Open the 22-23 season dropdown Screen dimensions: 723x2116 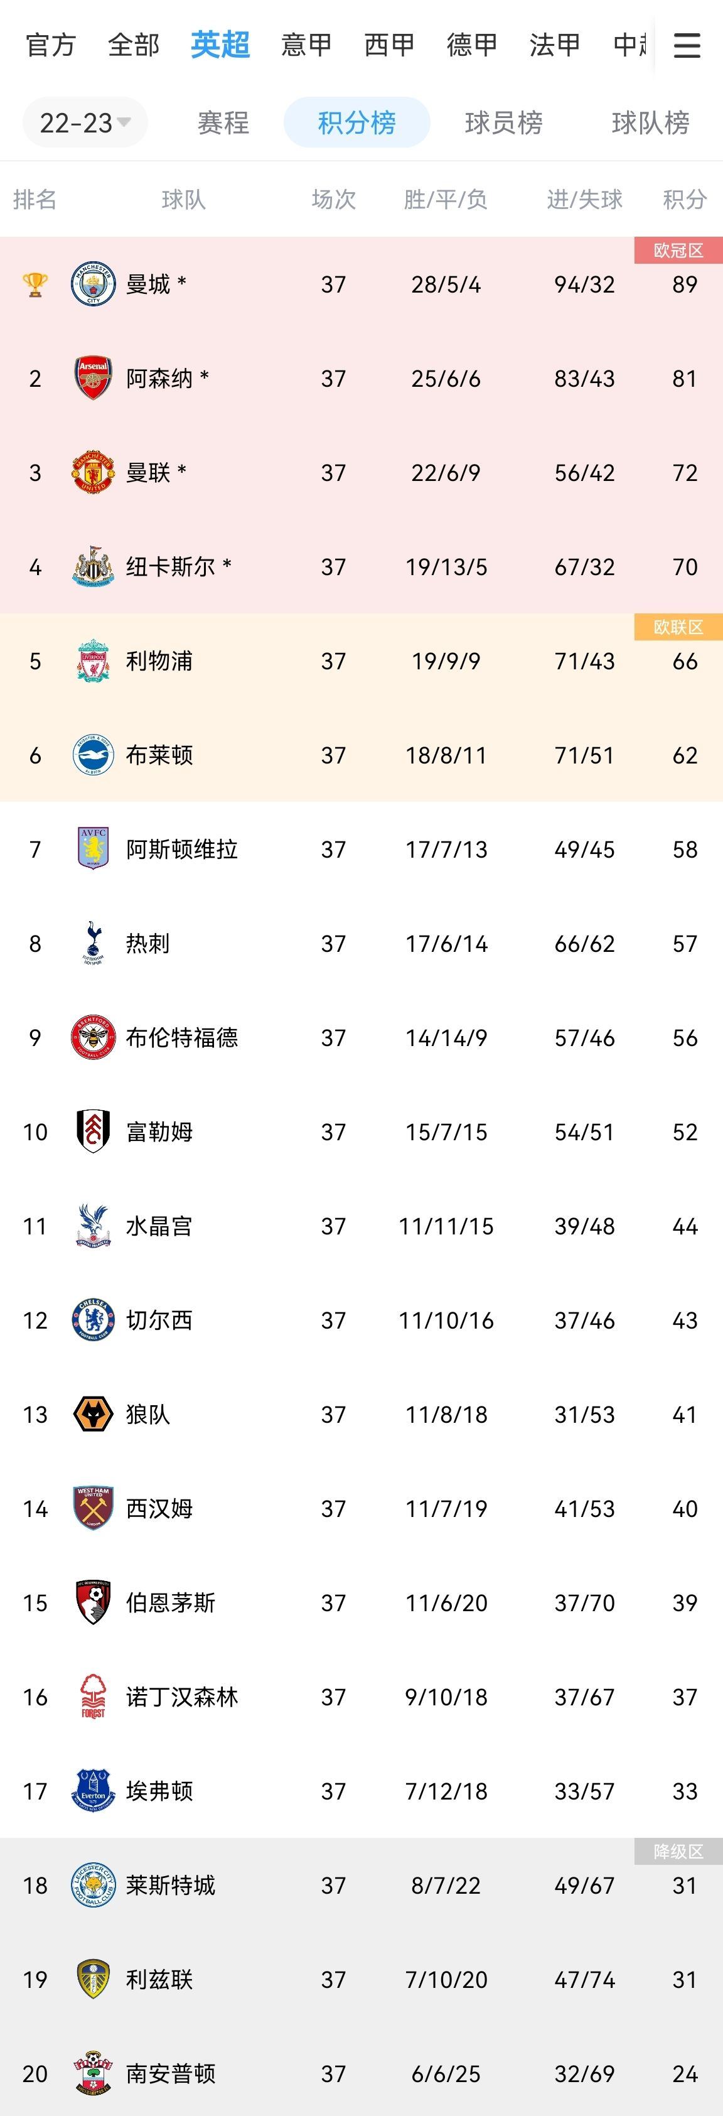pyautogui.click(x=85, y=122)
